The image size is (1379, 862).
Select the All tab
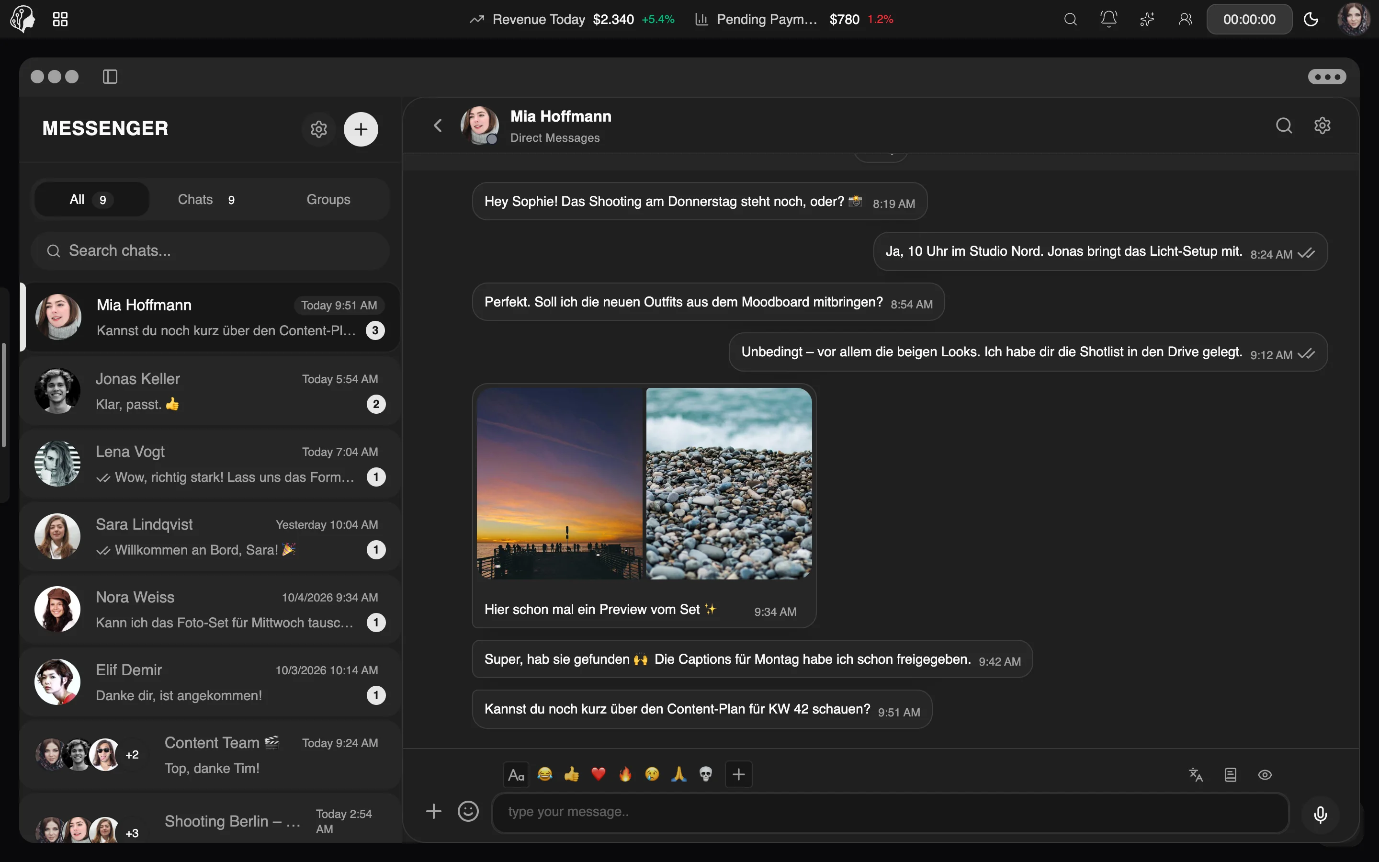[x=91, y=200]
